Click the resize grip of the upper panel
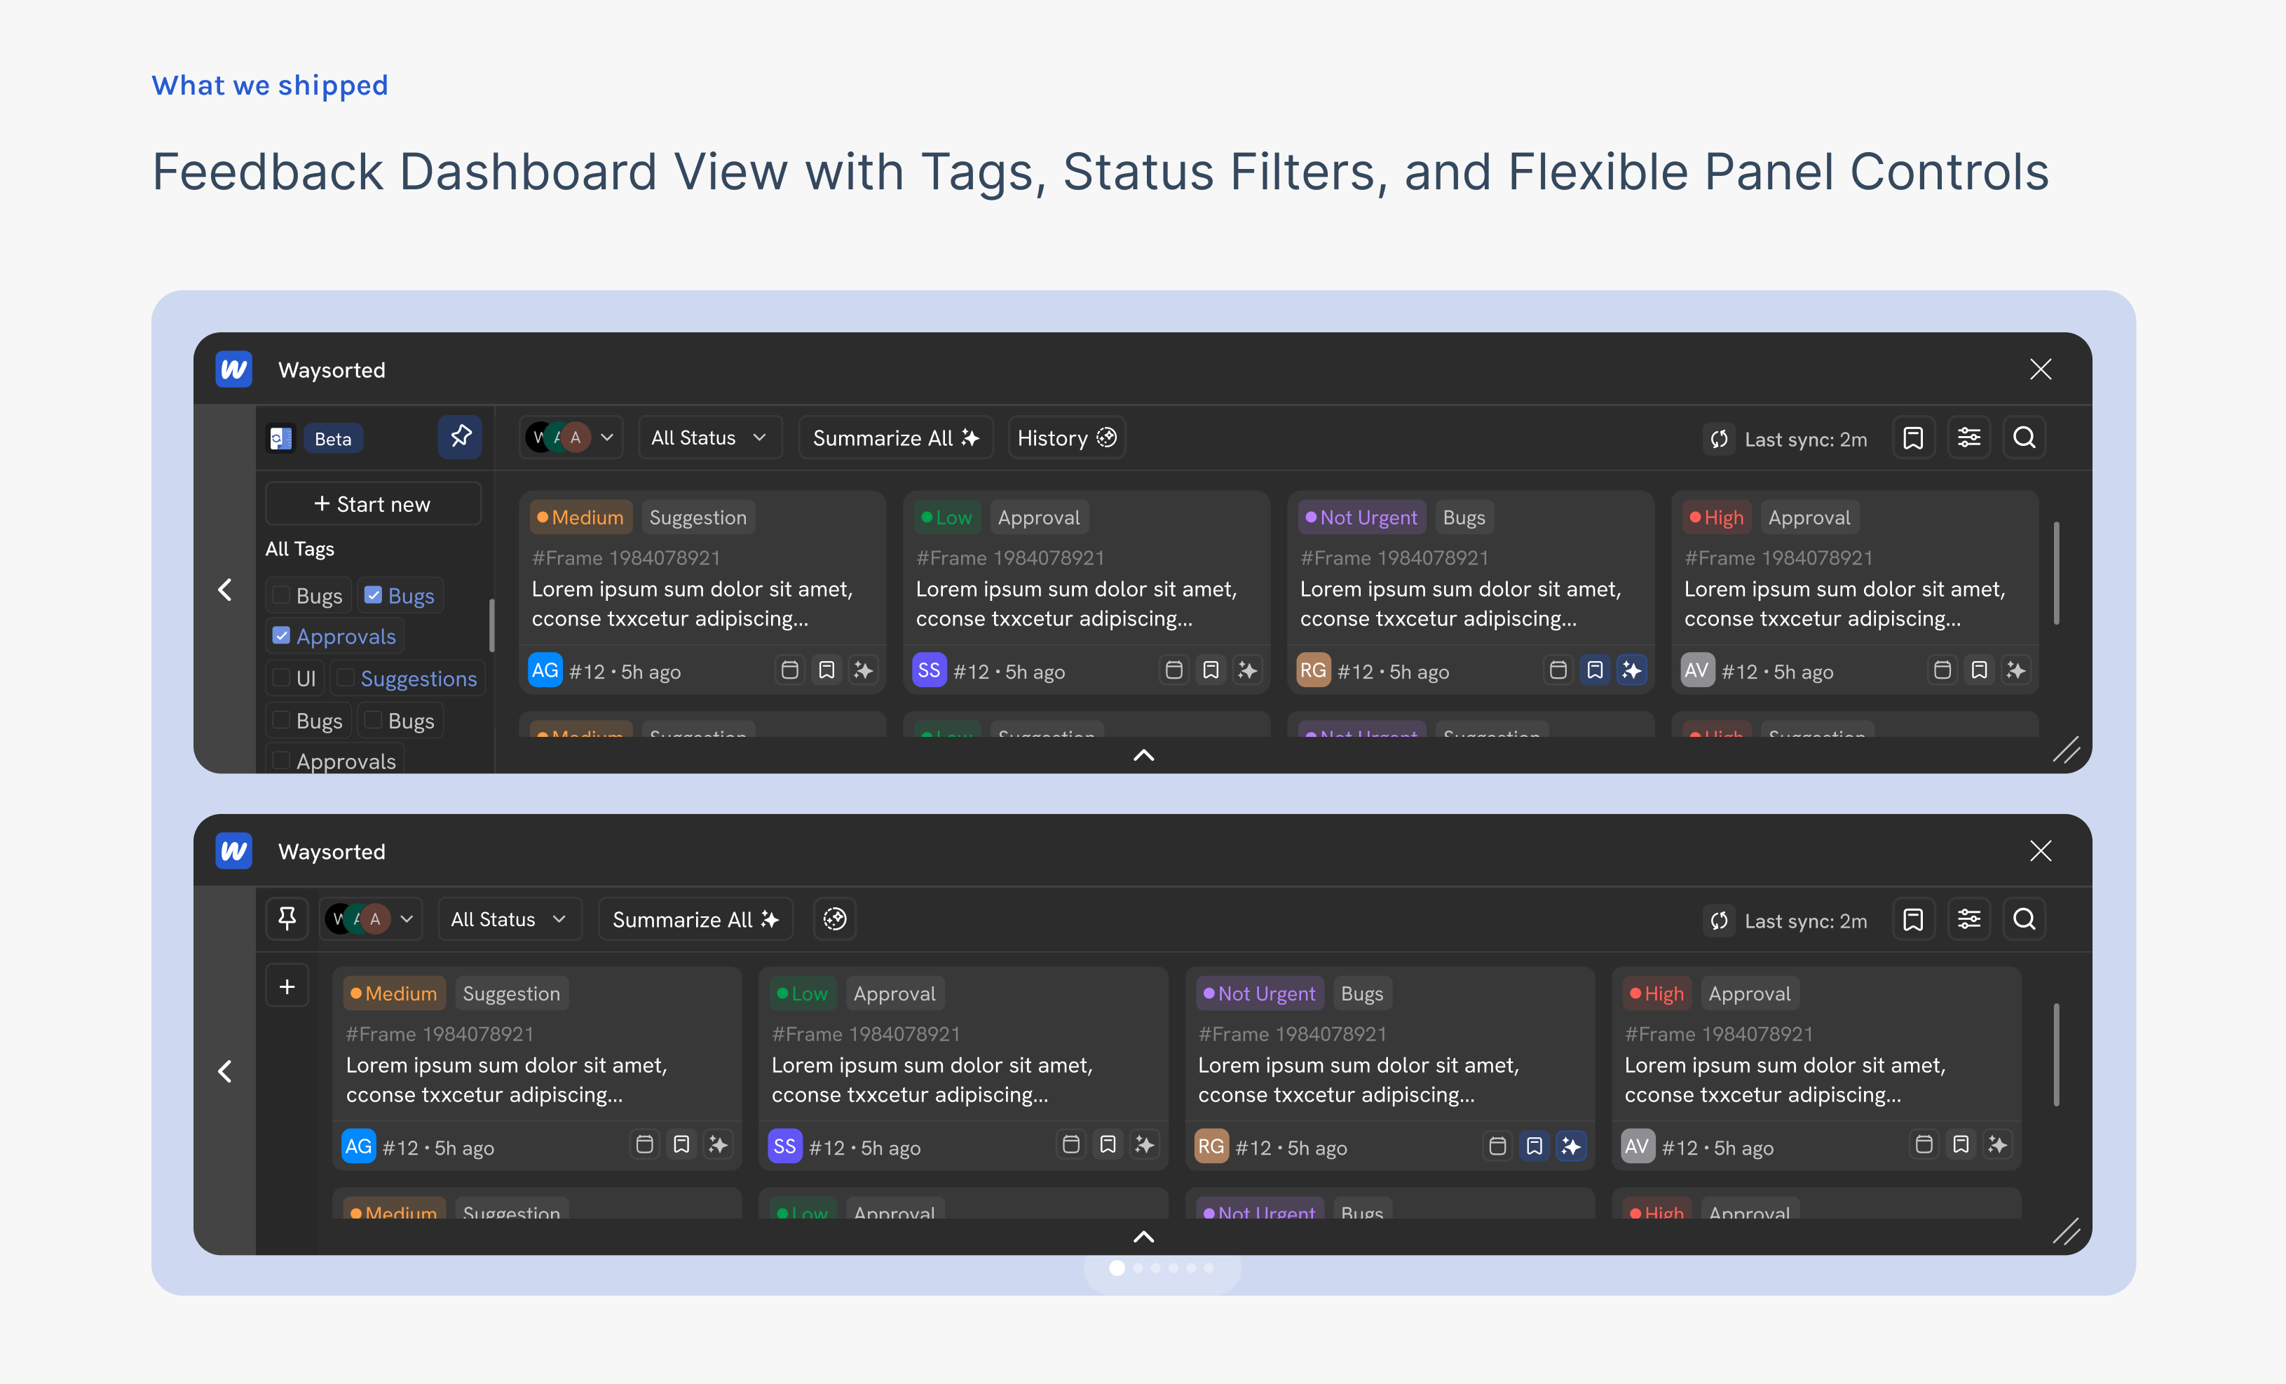Screen dimensions: 2286x1384 (x=2066, y=749)
